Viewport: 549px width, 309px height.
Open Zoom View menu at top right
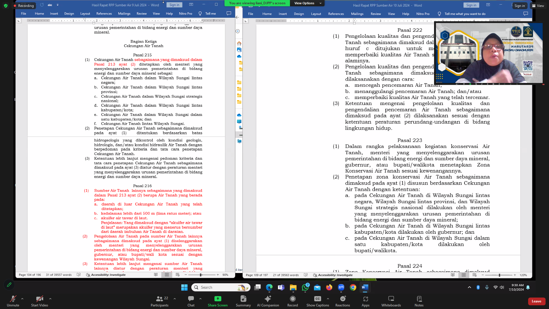click(538, 6)
